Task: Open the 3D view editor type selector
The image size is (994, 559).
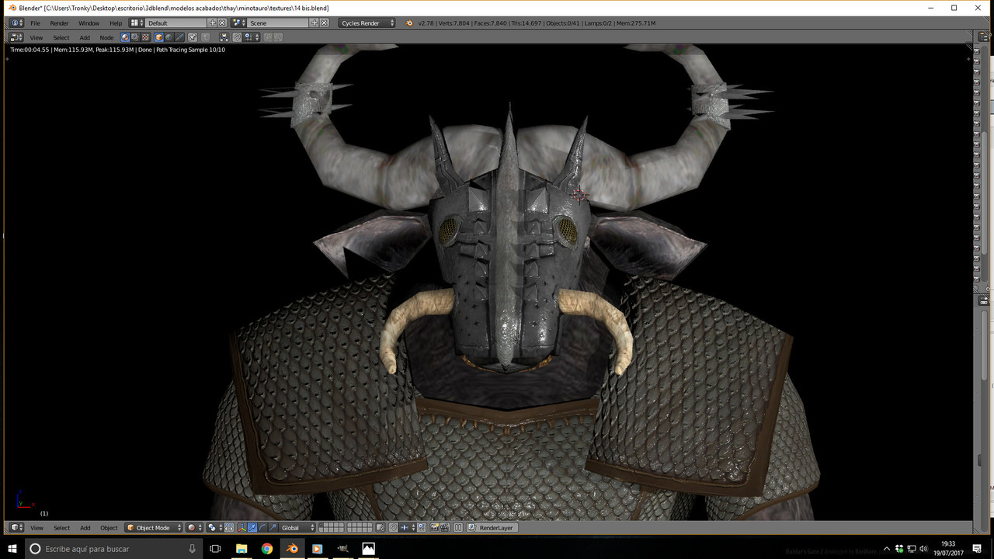Action: click(16, 528)
